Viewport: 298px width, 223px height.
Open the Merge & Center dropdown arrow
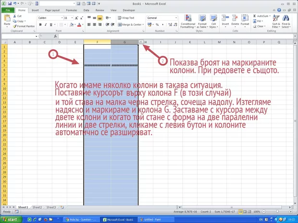(143, 24)
